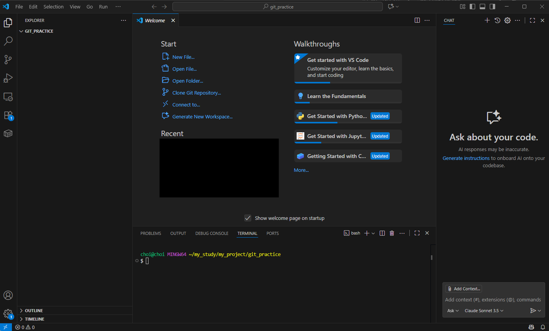Close the Welcome tab

click(x=173, y=20)
